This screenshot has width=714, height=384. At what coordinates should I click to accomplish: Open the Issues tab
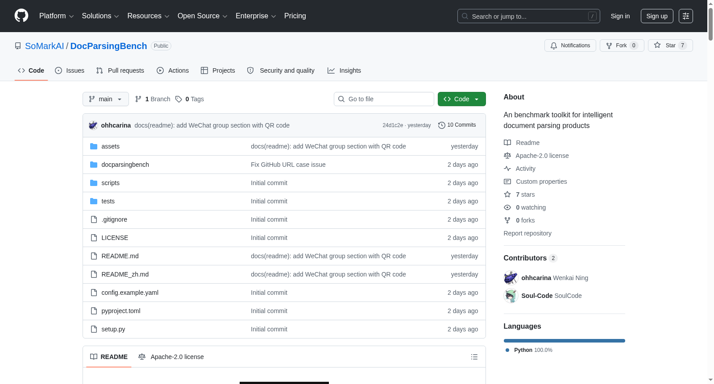(70, 70)
